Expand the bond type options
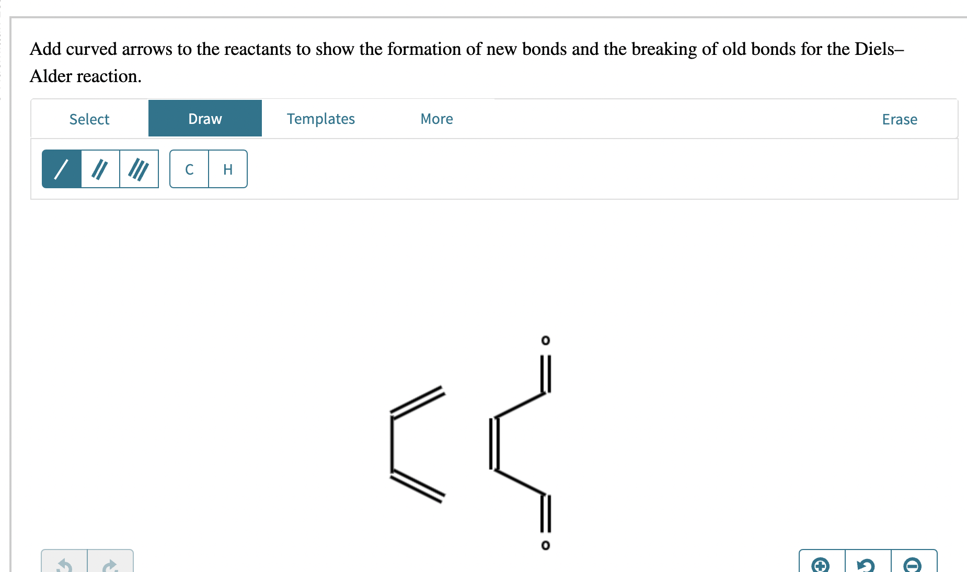Viewport: 967px width, 572px height. click(x=100, y=169)
